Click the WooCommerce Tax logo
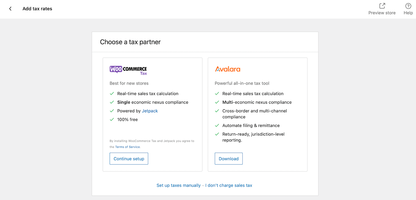The height and width of the screenshot is (200, 416). [128, 70]
